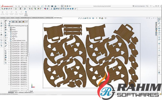Select the NESTINGWorks tab

coord(58,18)
